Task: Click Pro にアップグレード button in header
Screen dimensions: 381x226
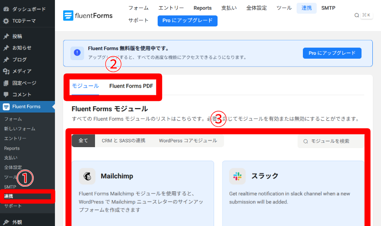Action: (x=187, y=21)
